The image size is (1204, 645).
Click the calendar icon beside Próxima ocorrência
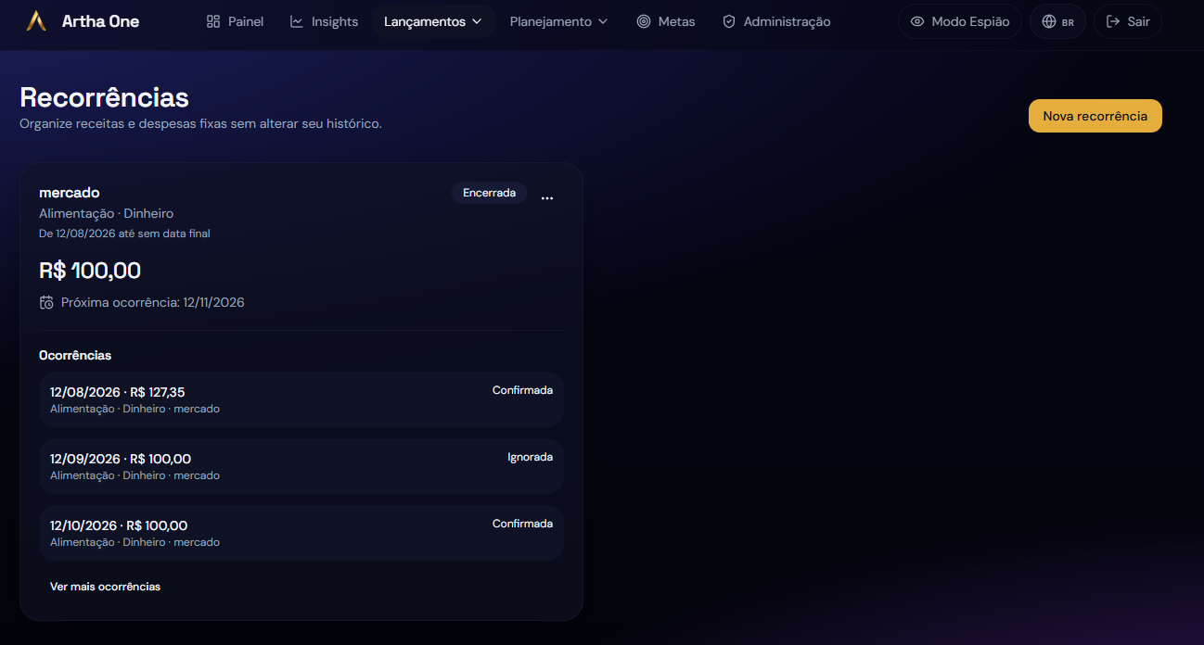(46, 302)
